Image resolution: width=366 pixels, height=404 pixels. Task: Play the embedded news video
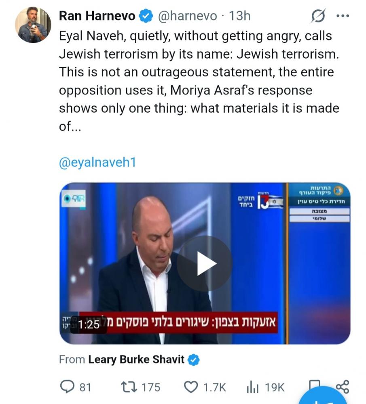(x=204, y=263)
